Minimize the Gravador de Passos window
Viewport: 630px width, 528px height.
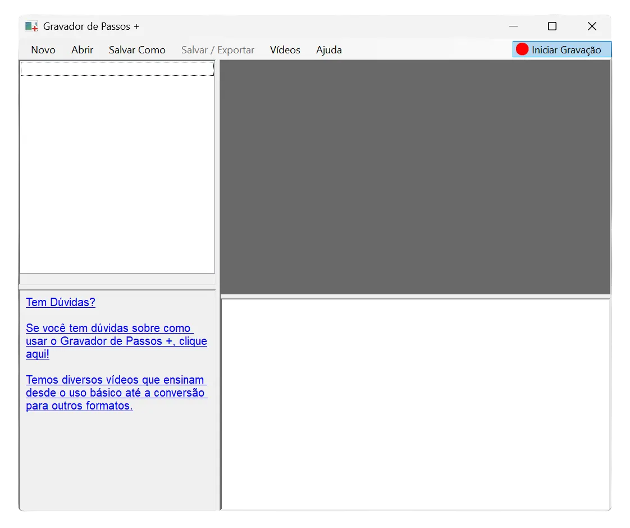(513, 26)
